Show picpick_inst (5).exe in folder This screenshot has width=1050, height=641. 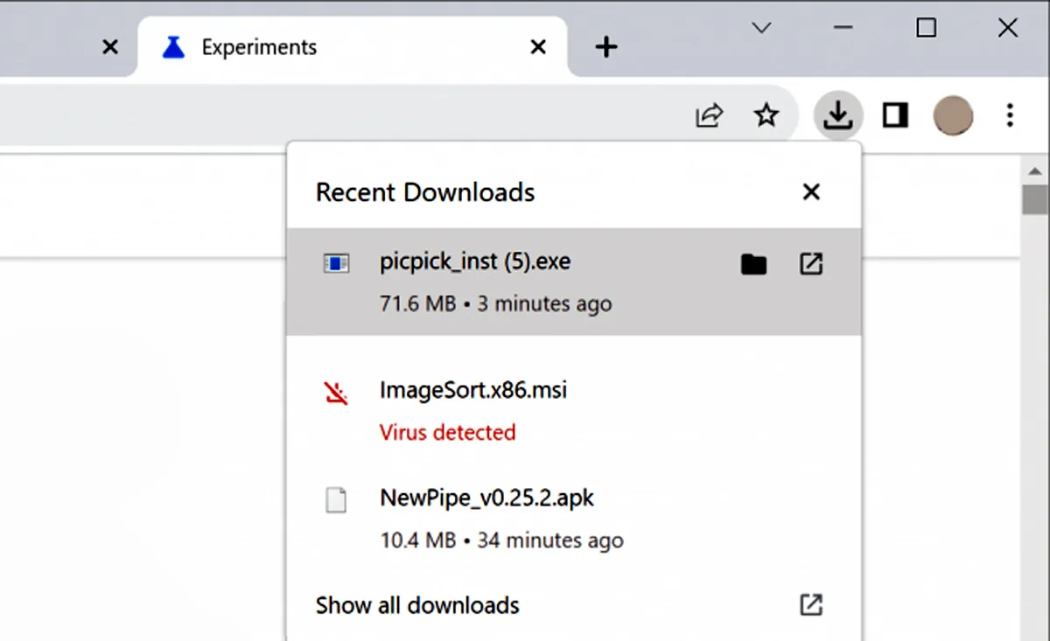pyautogui.click(x=753, y=264)
